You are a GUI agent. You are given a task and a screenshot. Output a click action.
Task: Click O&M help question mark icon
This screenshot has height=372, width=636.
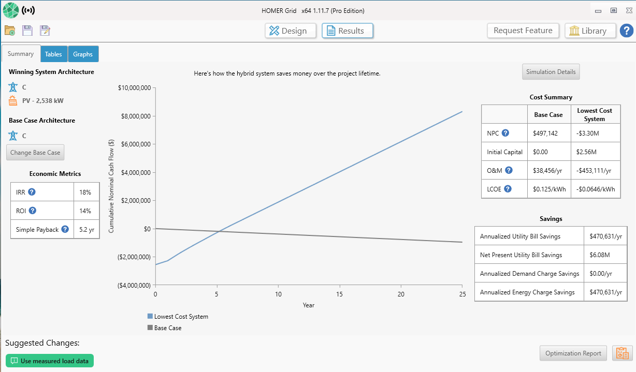pyautogui.click(x=509, y=170)
